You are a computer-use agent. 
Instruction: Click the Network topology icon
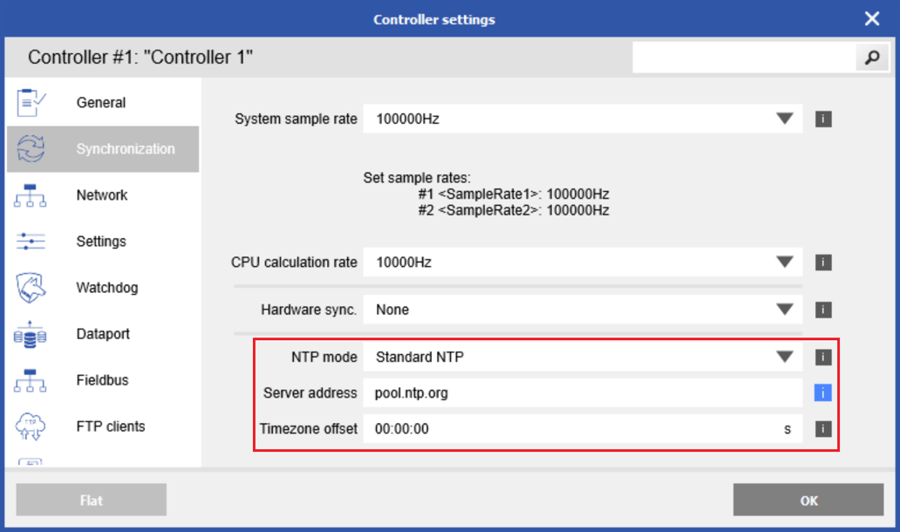tap(31, 196)
